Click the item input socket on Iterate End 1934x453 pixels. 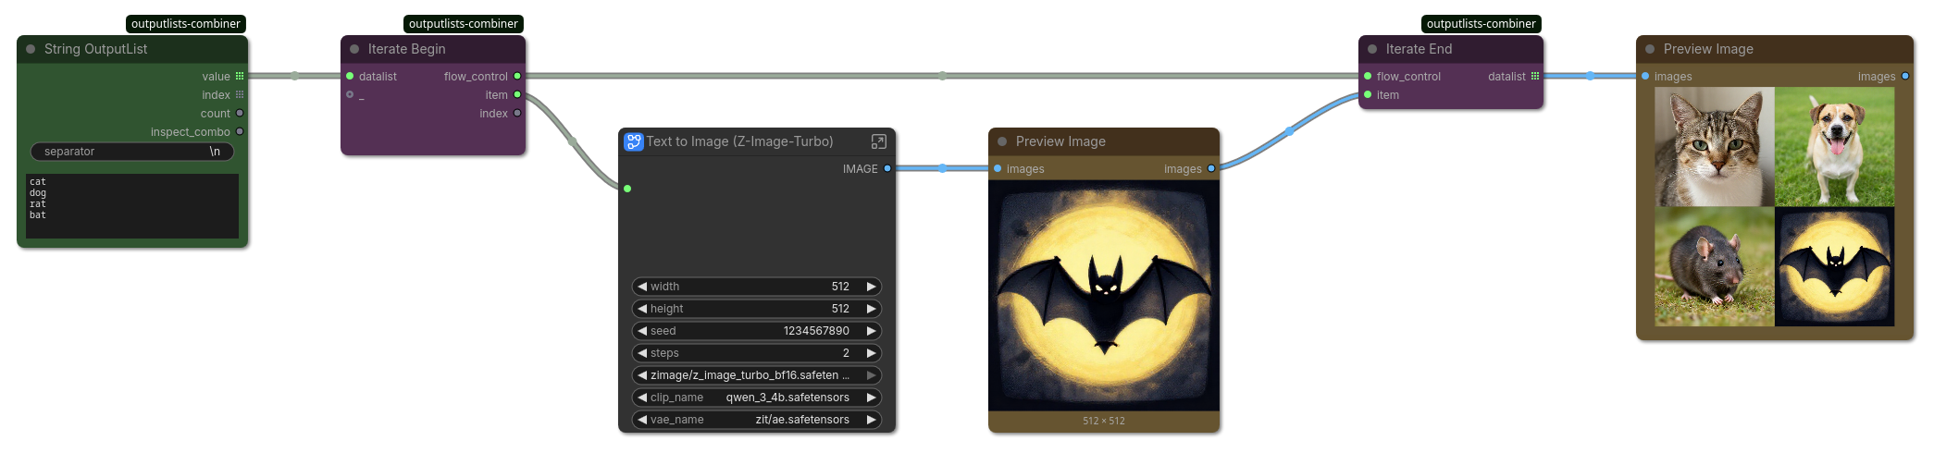[1368, 94]
